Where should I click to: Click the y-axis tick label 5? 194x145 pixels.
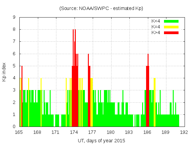pos(14,66)
